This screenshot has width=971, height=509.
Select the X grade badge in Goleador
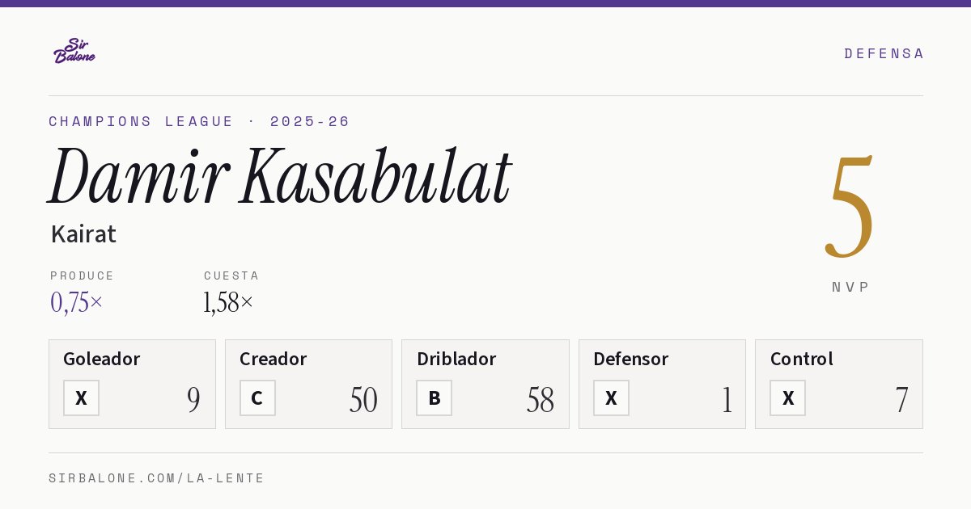click(81, 398)
